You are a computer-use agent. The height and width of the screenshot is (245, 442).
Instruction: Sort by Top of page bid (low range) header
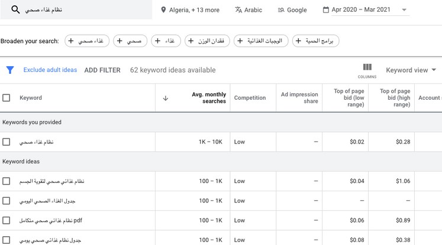click(349, 97)
